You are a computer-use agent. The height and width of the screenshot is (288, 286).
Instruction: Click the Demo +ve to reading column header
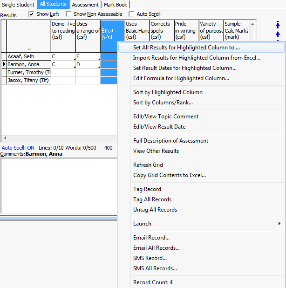pyautogui.click(x=63, y=36)
